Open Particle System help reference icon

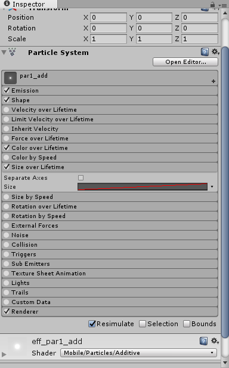click(205, 52)
